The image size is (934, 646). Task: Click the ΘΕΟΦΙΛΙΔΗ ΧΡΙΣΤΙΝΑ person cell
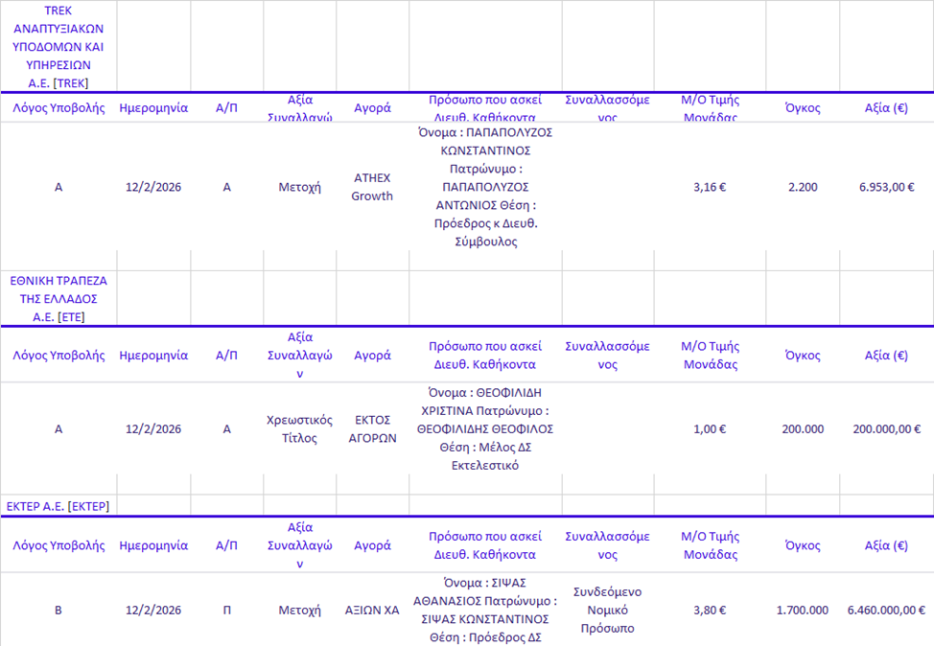tap(485, 428)
